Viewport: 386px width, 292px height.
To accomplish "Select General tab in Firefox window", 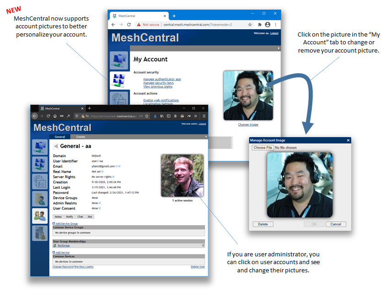I will [x=60, y=137].
